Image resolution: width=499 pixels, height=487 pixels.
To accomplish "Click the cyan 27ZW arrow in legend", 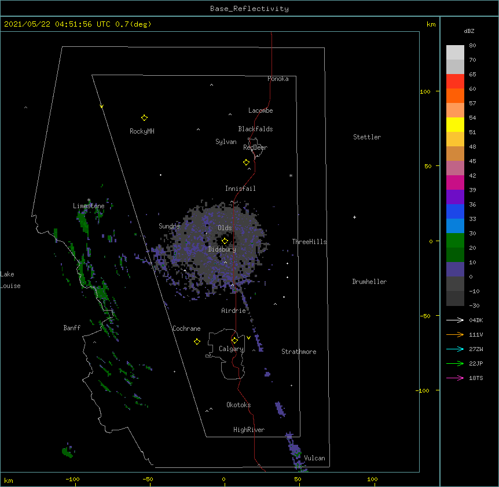I will pos(455,349).
